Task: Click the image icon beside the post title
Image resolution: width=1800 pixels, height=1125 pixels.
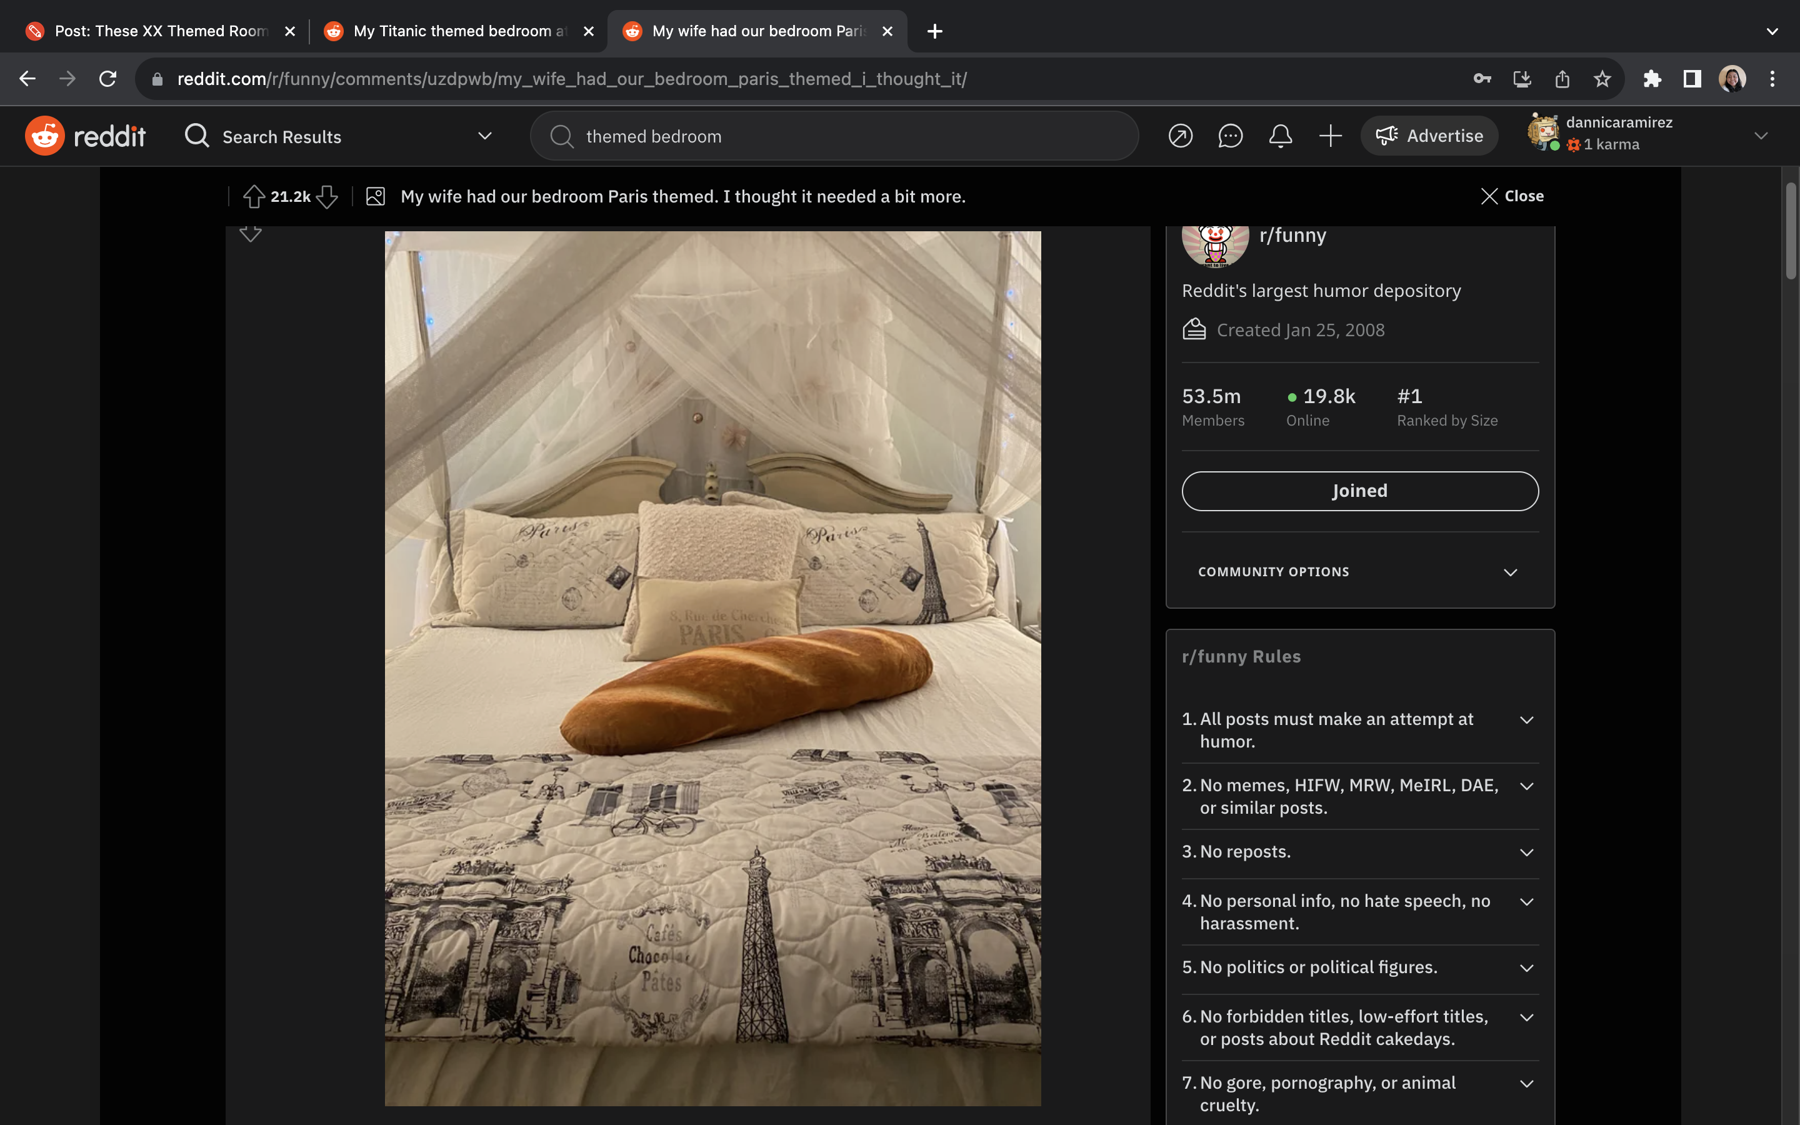Action: (375, 196)
